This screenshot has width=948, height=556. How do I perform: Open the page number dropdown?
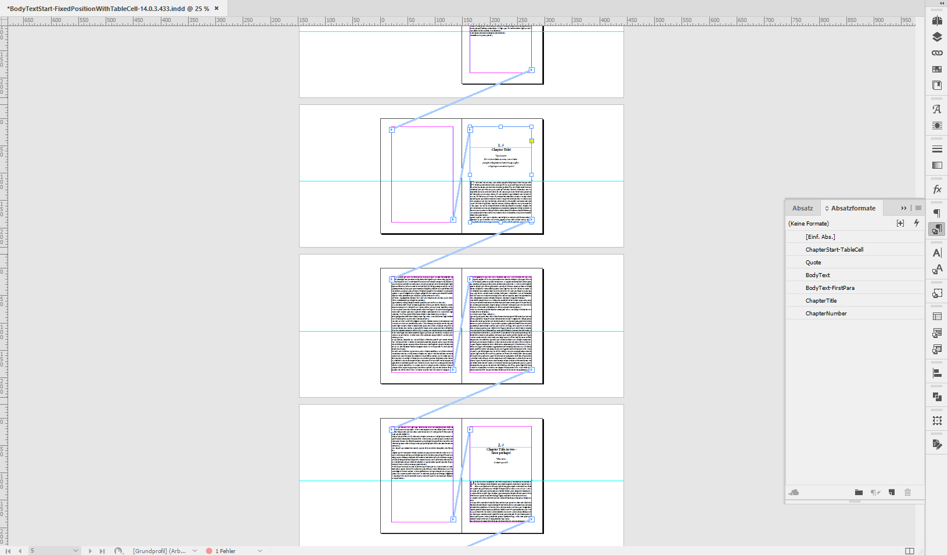75,551
